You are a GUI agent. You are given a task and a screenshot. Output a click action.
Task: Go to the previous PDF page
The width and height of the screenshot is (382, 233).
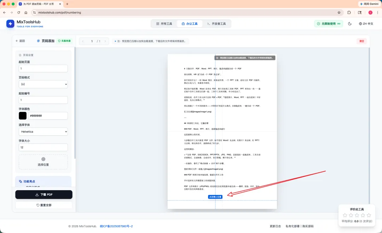pyautogui.click(x=83, y=41)
